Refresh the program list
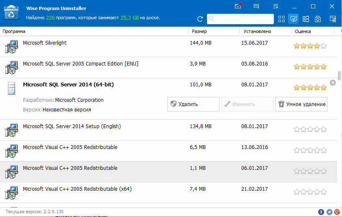Viewport: 342px width, 217px height. tap(200, 19)
